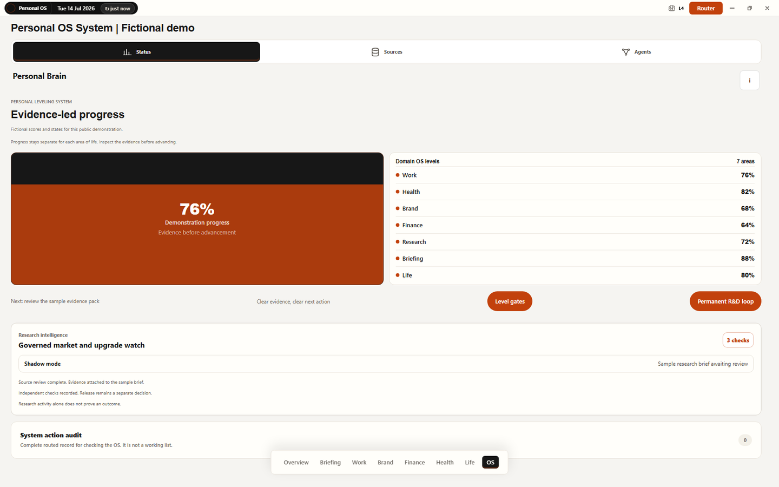Image resolution: width=779 pixels, height=487 pixels.
Task: Select OS in bottom navigation
Action: 490,462
